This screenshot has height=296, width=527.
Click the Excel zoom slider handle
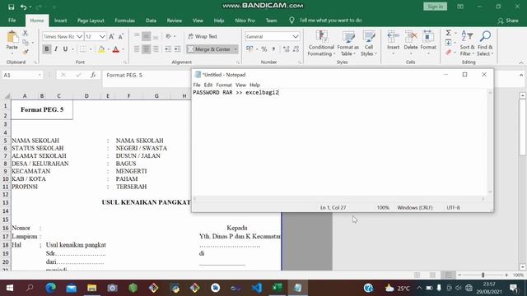483,275
